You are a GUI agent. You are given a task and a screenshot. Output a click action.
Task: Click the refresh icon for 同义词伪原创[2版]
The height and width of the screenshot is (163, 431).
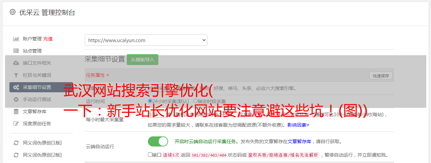click(x=16, y=155)
